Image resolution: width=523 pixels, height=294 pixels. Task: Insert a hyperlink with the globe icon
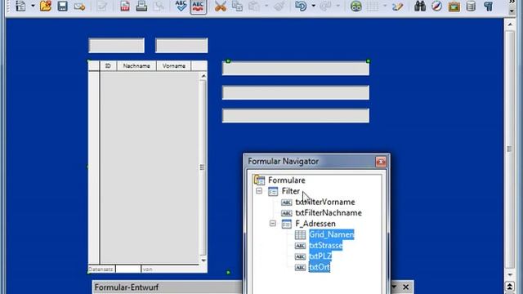tap(356, 6)
